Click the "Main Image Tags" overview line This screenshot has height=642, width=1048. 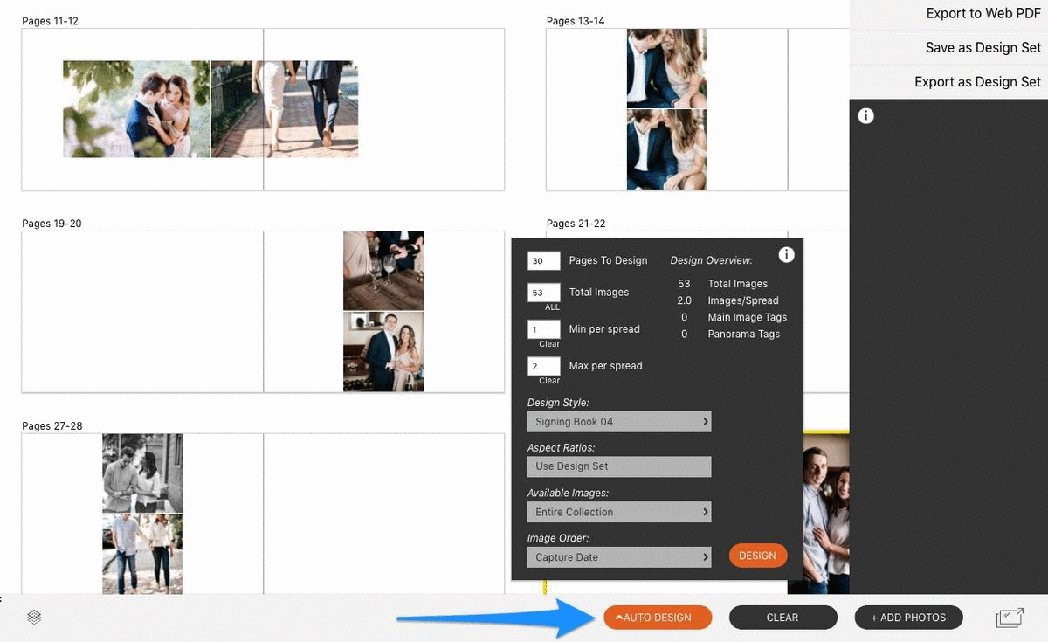pos(748,317)
